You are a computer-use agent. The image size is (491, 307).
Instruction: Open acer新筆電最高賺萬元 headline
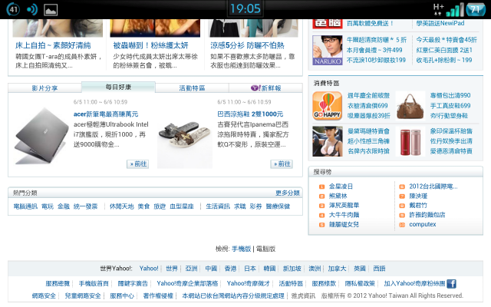[x=106, y=114]
